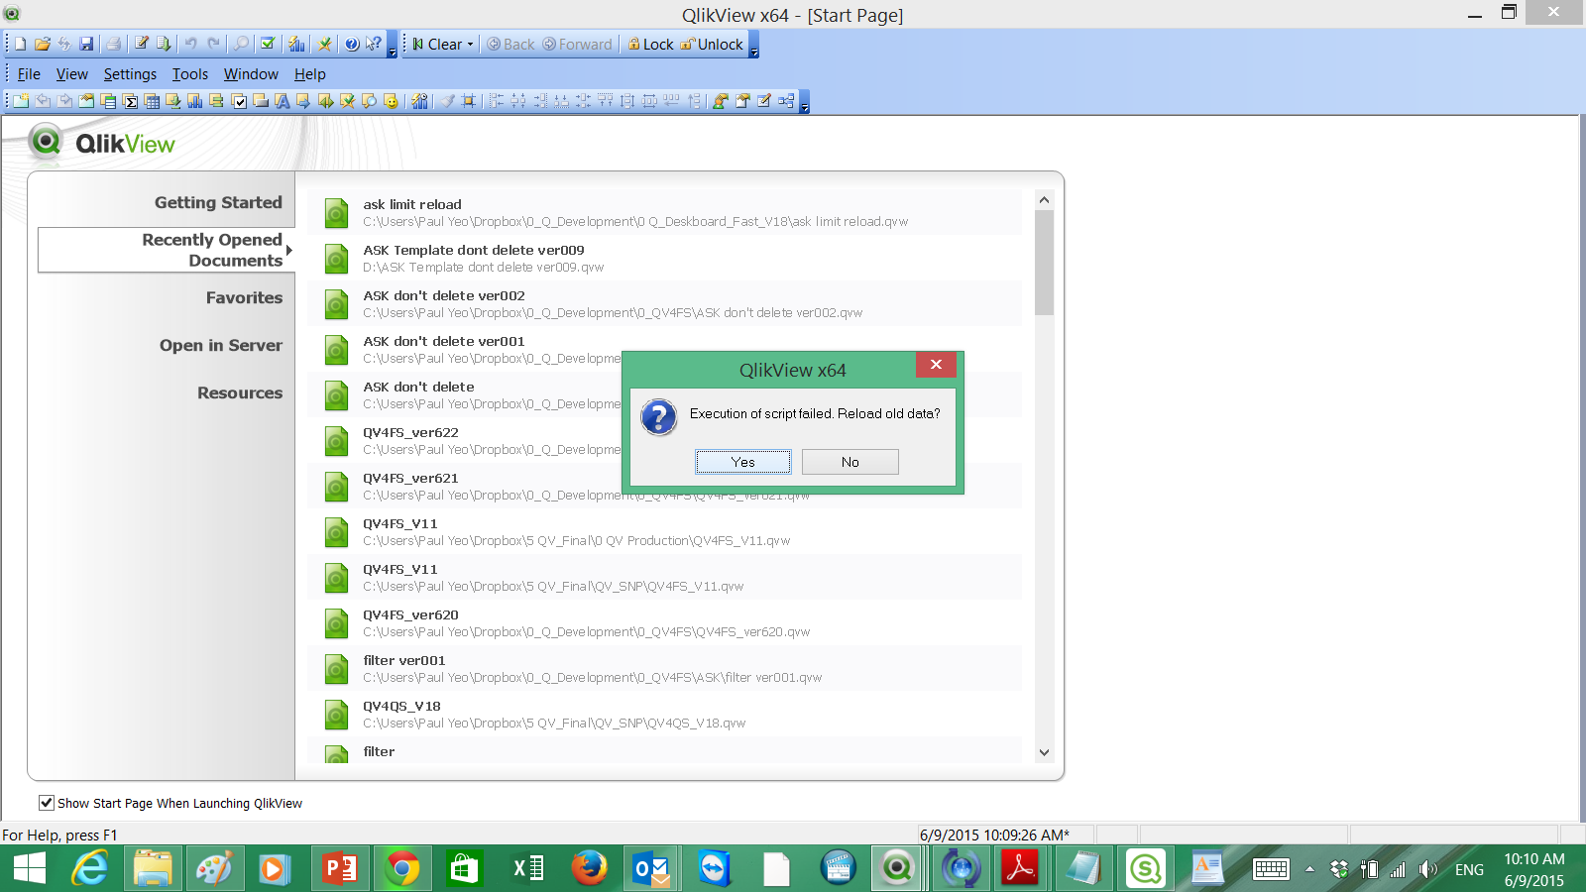Open 'QV4QS_V18' recent document
1586x892 pixels.
point(664,714)
